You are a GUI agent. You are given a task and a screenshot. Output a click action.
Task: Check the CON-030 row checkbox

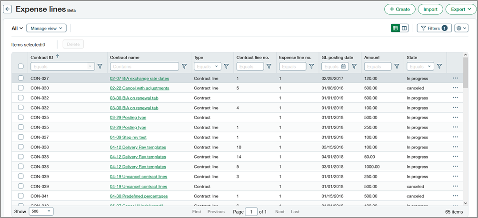(x=20, y=88)
